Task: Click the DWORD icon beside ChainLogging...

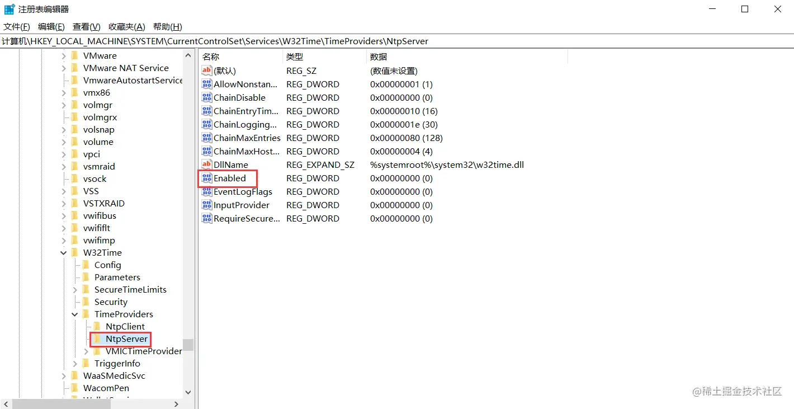Action: (207, 125)
